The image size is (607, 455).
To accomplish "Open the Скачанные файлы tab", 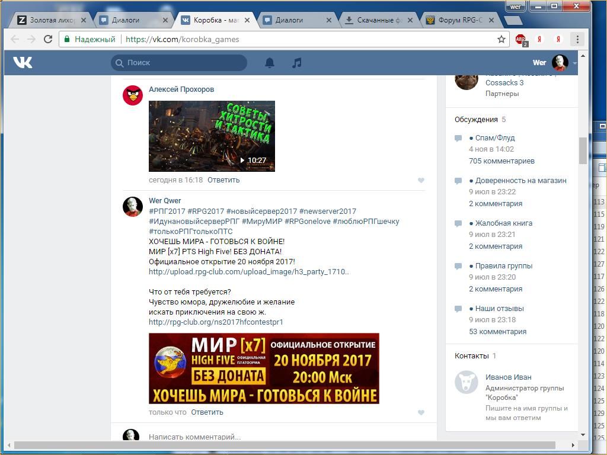I will tap(378, 20).
